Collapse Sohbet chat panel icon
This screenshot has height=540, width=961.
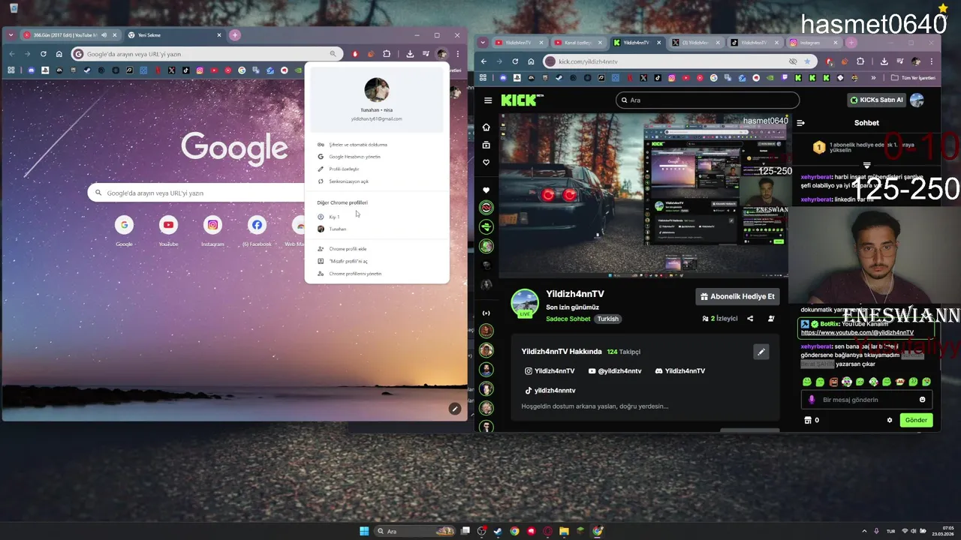coord(800,123)
